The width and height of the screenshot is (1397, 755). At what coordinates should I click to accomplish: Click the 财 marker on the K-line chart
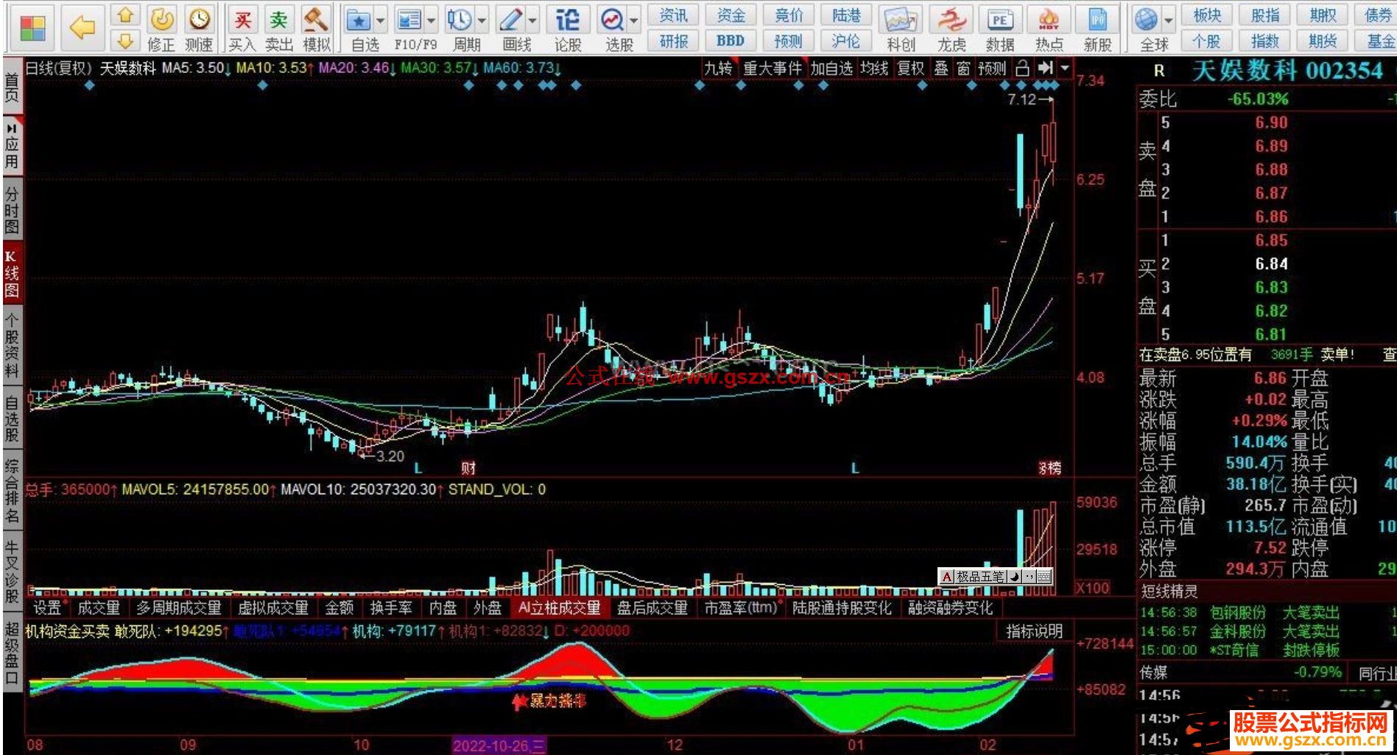pos(468,468)
